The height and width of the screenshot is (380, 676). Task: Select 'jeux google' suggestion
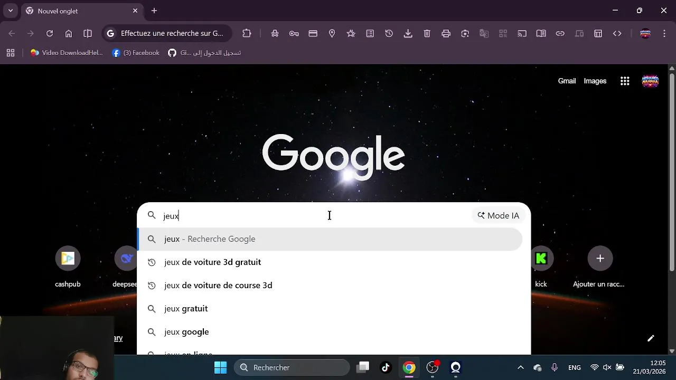pos(330,332)
